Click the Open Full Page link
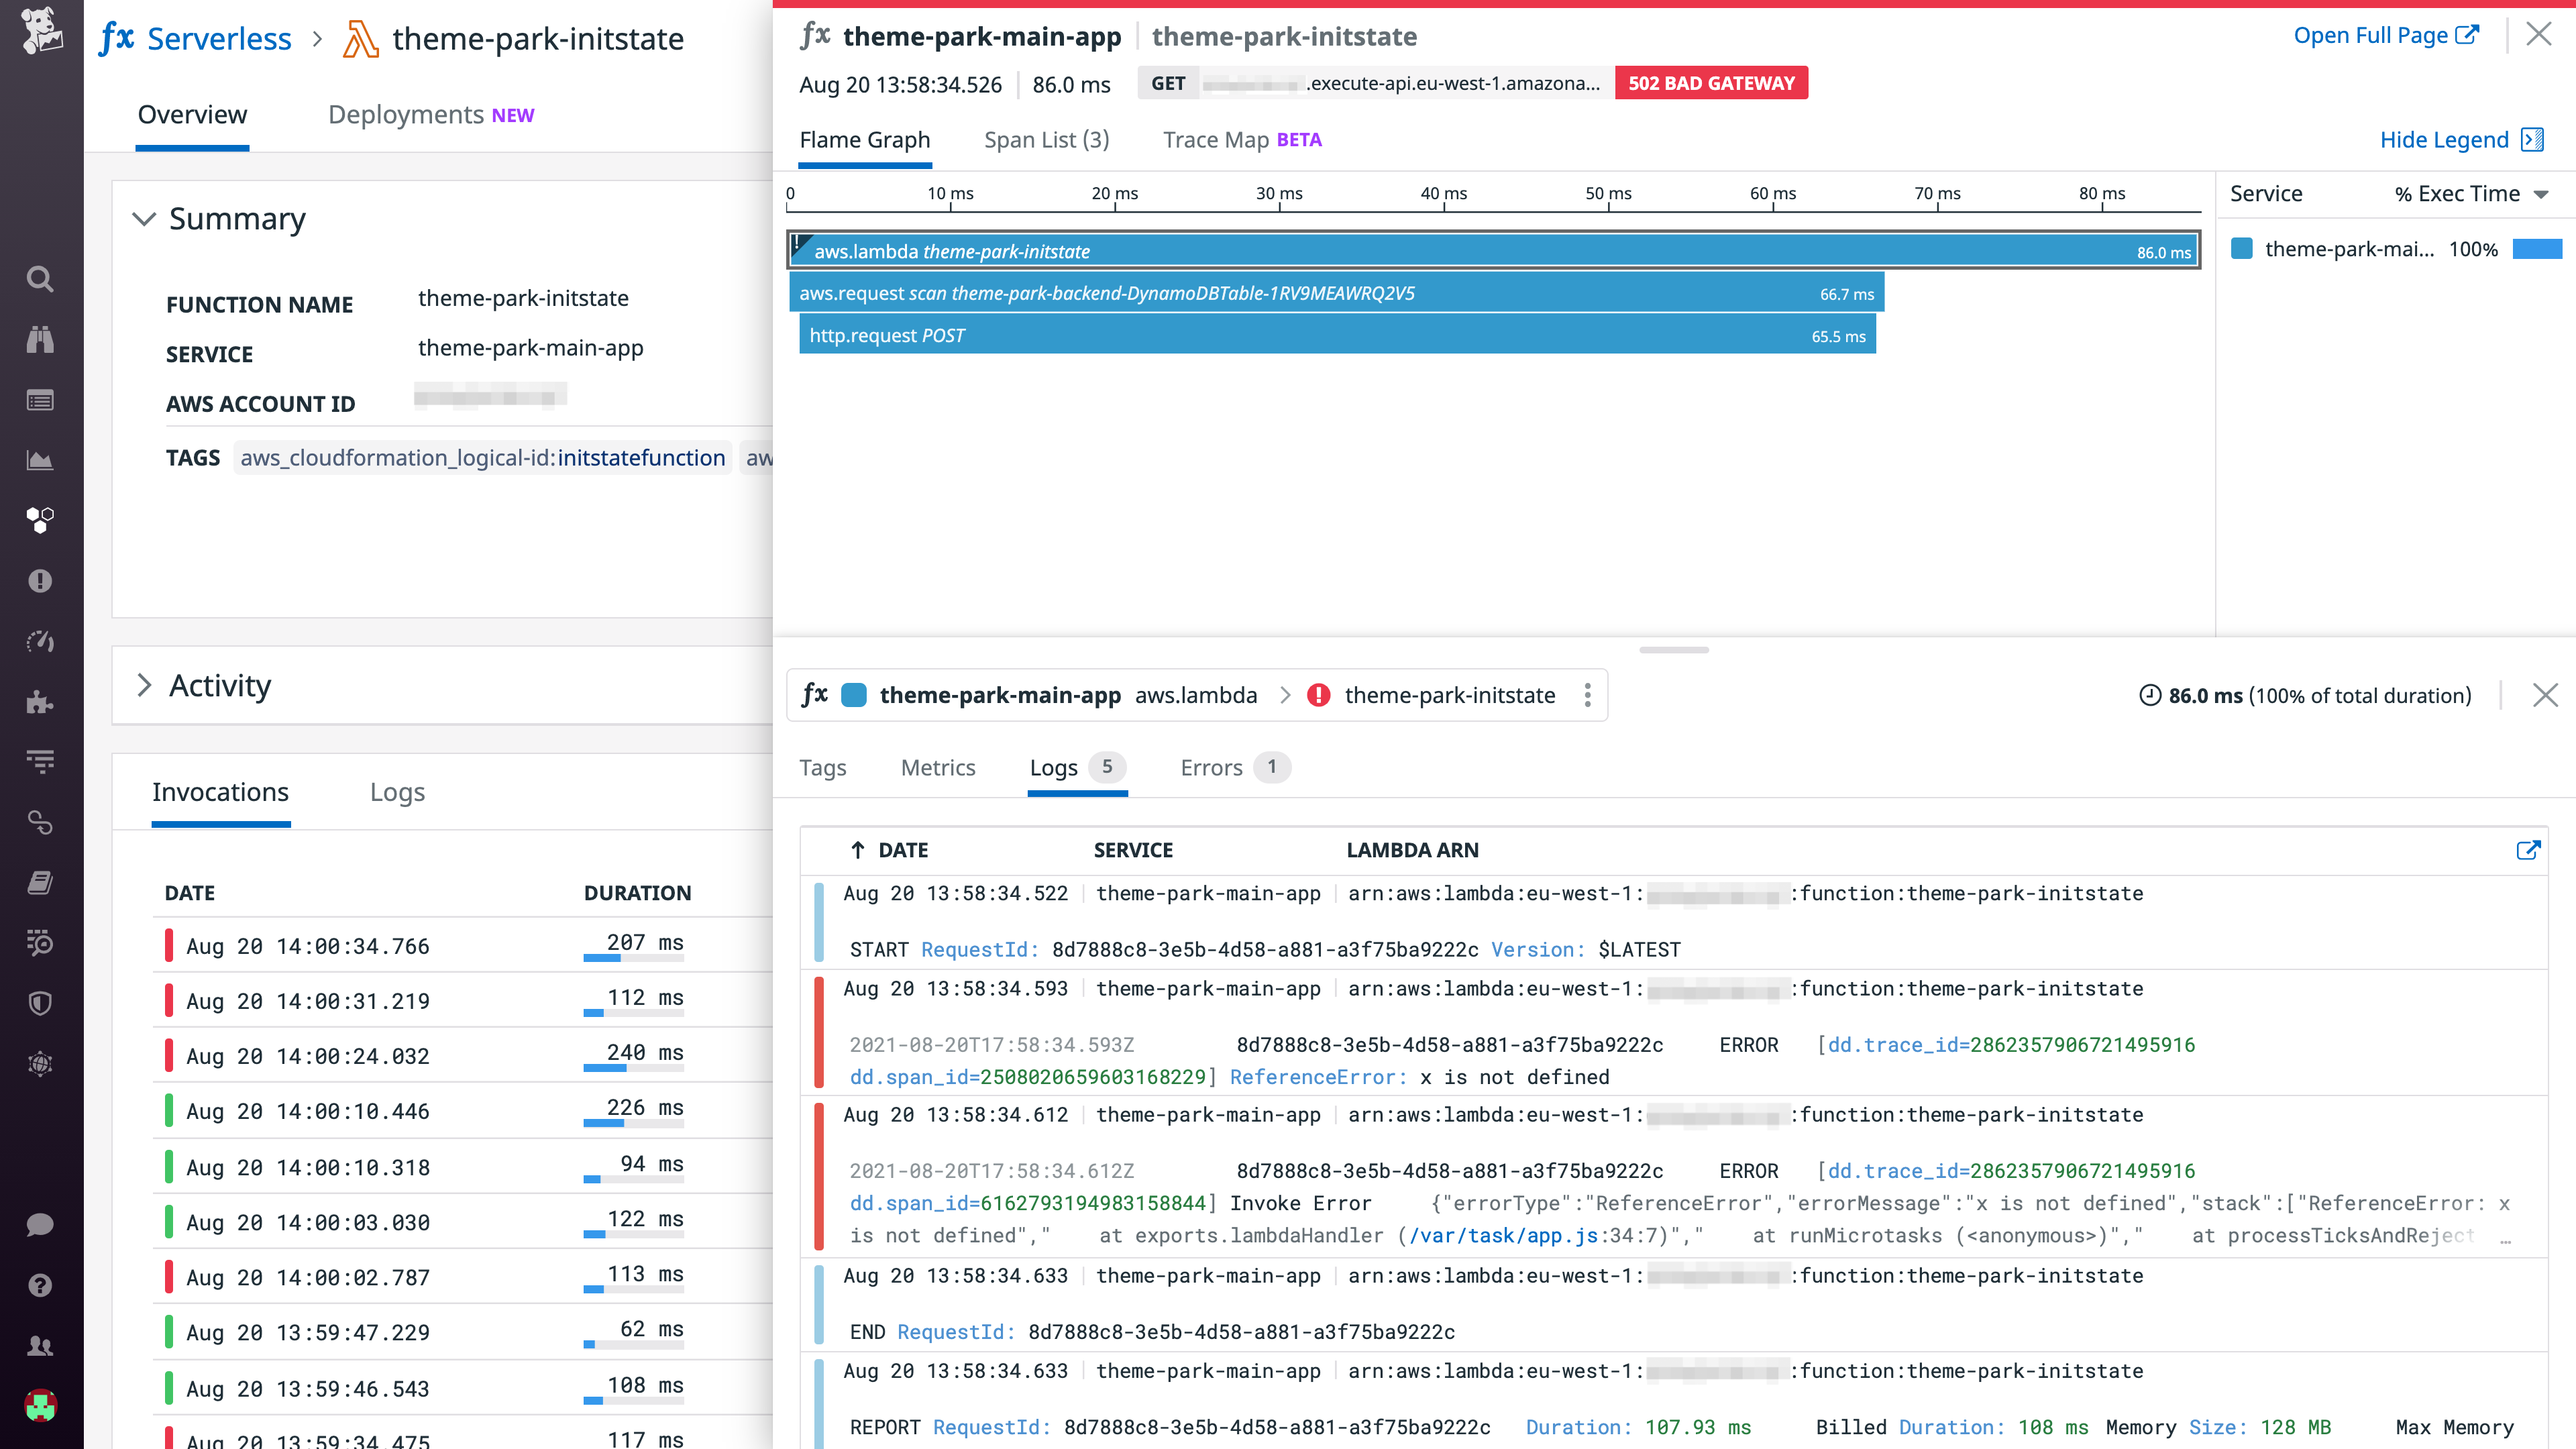This screenshot has height=1449, width=2576. 2386,34
